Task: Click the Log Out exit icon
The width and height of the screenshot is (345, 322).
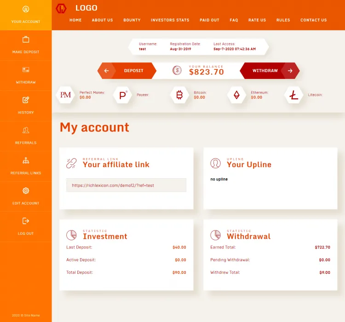Action: (x=26, y=221)
